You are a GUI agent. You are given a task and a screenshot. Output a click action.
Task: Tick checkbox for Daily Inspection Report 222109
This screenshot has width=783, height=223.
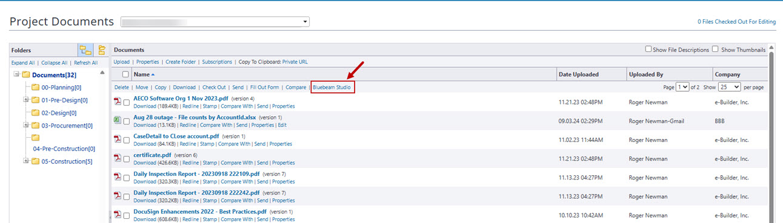click(127, 177)
